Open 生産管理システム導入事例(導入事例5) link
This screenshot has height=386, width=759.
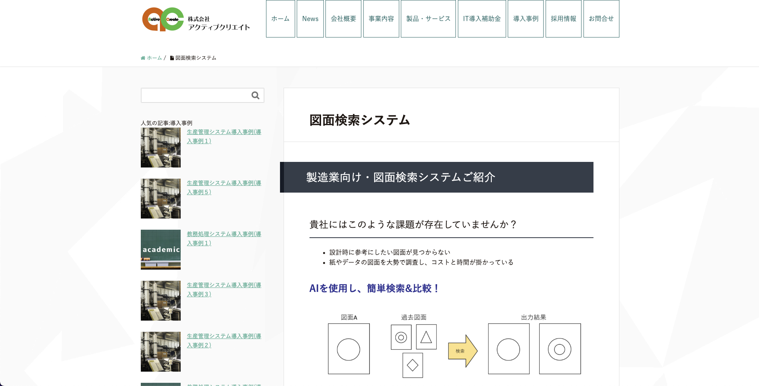click(x=224, y=187)
